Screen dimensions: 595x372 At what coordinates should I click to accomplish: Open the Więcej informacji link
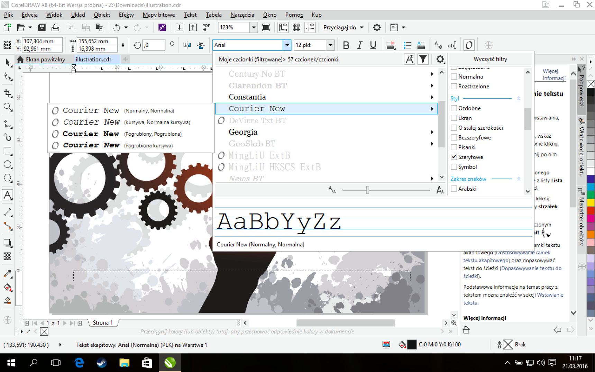click(x=554, y=75)
